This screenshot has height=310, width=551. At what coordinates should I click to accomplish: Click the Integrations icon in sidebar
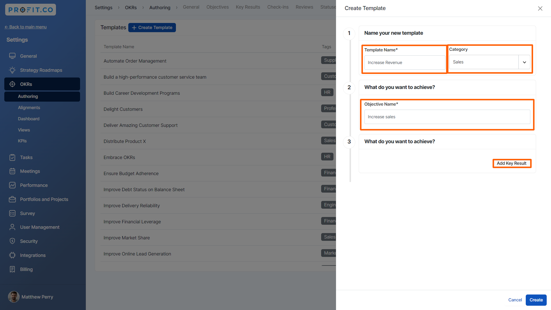pyautogui.click(x=12, y=255)
